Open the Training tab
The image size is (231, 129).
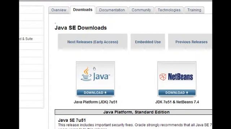pyautogui.click(x=194, y=10)
